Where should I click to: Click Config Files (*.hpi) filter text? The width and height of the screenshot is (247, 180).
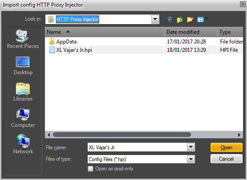107,159
